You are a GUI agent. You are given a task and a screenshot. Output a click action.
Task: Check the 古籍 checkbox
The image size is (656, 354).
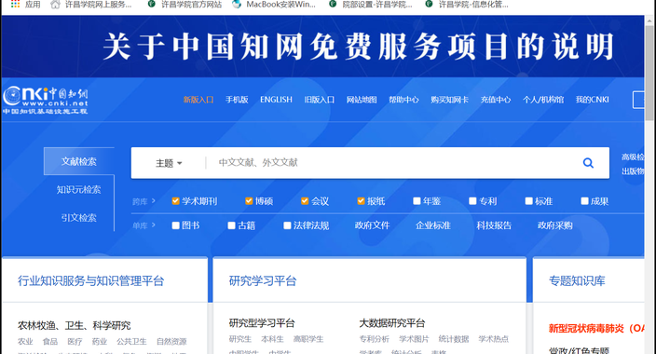pos(231,225)
